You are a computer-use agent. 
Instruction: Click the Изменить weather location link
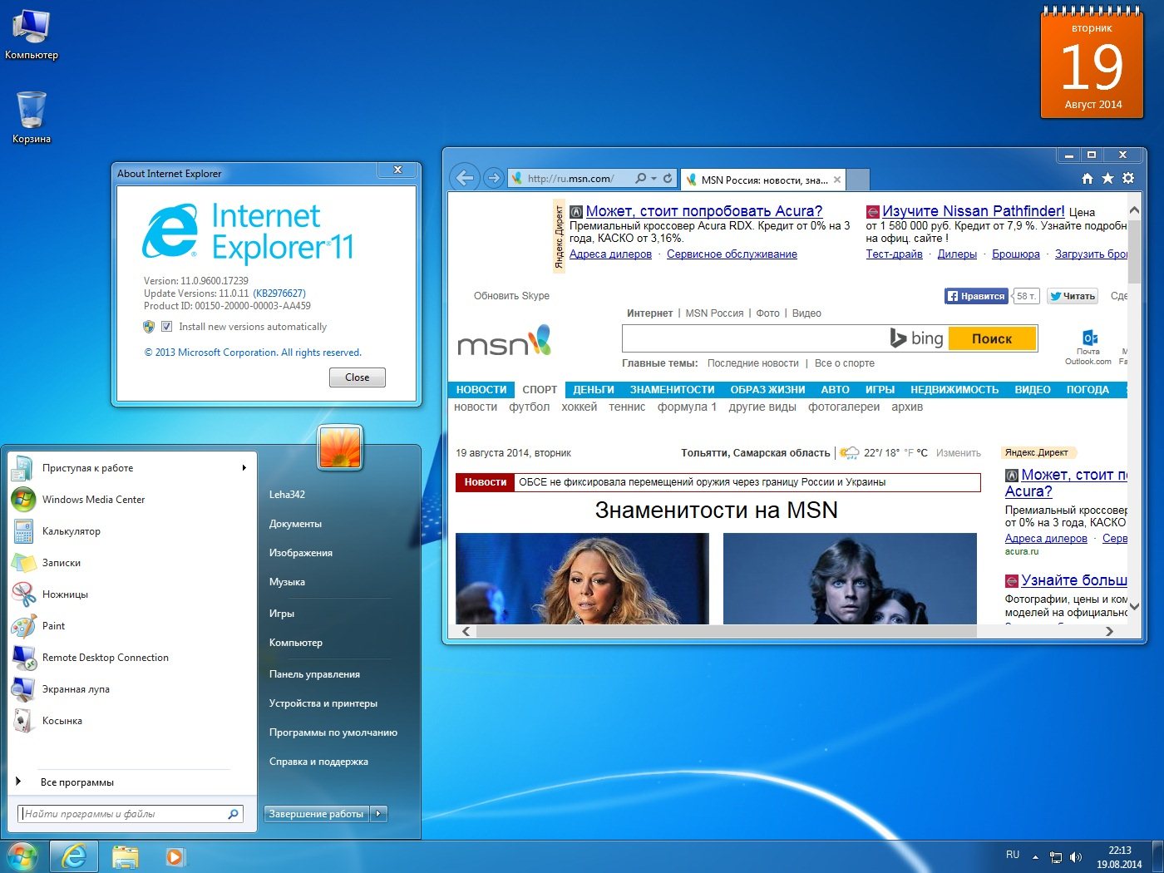pos(959,453)
